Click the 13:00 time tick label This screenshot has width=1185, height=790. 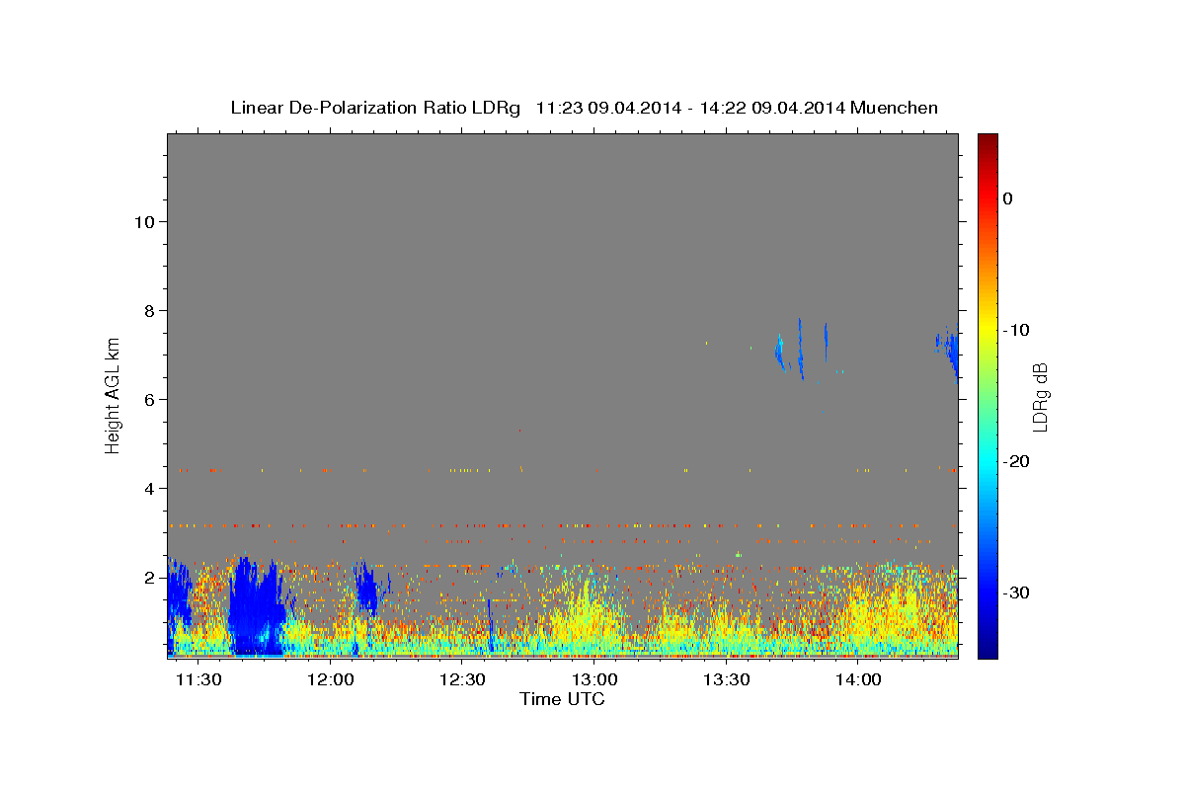(595, 680)
